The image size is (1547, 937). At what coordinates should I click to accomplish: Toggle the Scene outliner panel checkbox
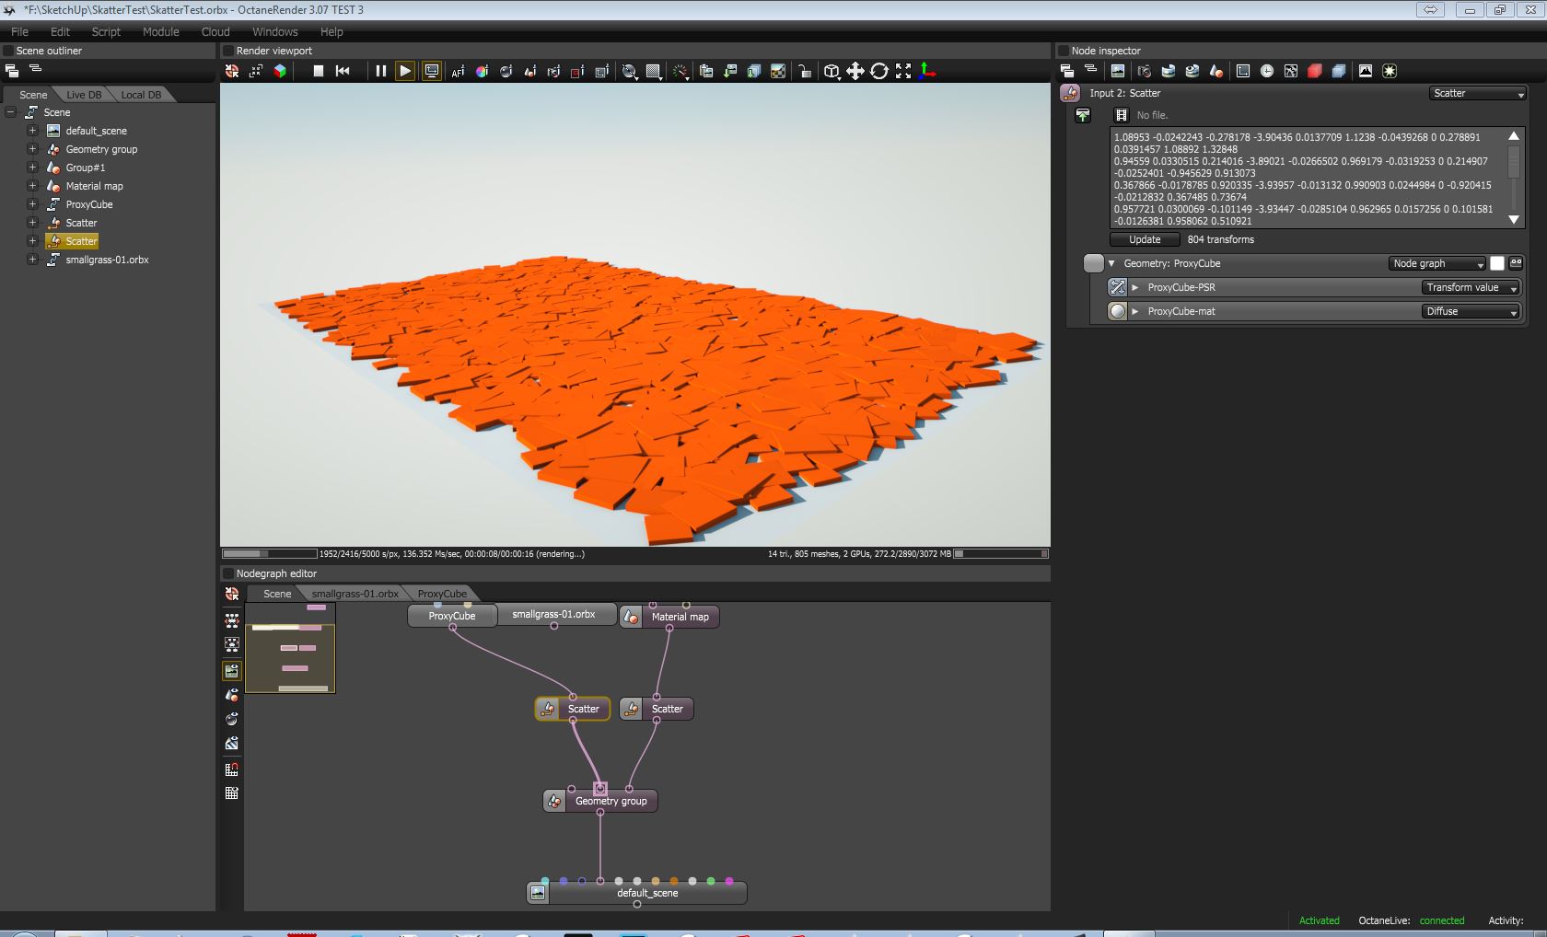[8, 51]
